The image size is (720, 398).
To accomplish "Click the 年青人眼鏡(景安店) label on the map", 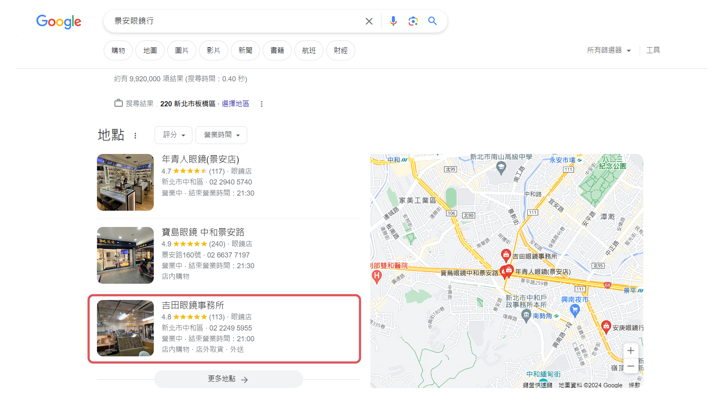I will [543, 272].
